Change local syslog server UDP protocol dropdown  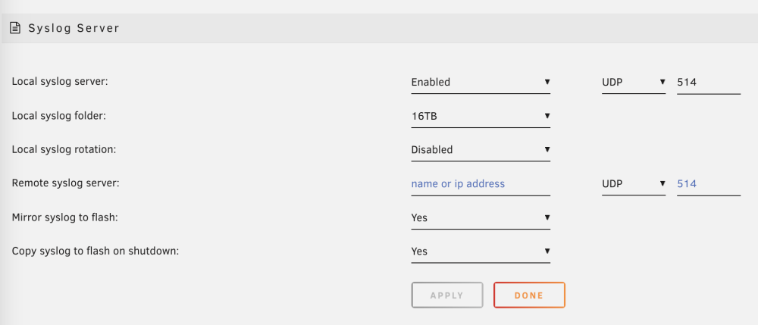634,82
